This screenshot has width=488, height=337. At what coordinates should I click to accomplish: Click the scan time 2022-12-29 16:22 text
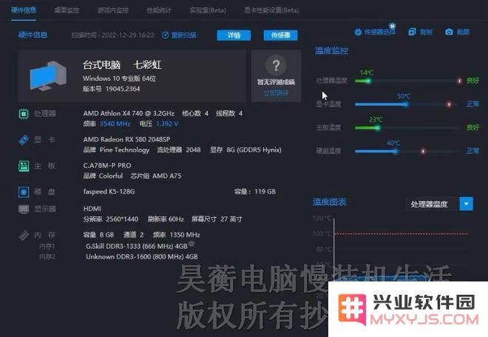[x=112, y=36]
